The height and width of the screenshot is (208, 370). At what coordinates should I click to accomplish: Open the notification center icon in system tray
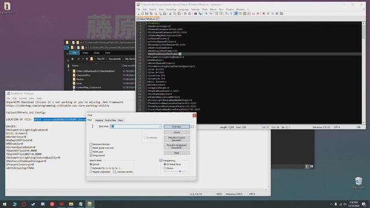coord(364,204)
